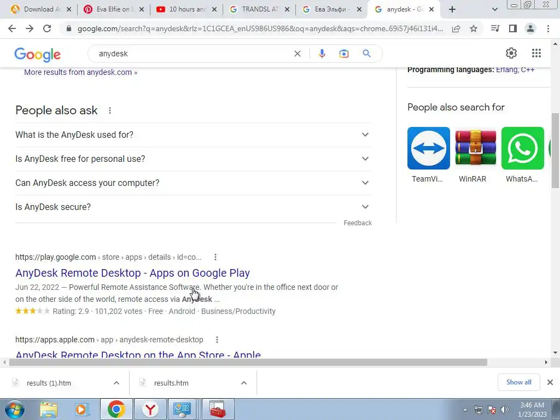
Task: Close the downloads bar
Action: (x=550, y=382)
